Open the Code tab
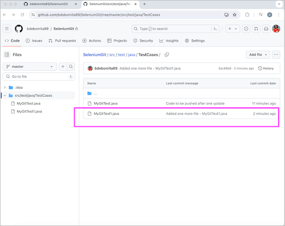The width and height of the screenshot is (285, 226). pos(12,41)
